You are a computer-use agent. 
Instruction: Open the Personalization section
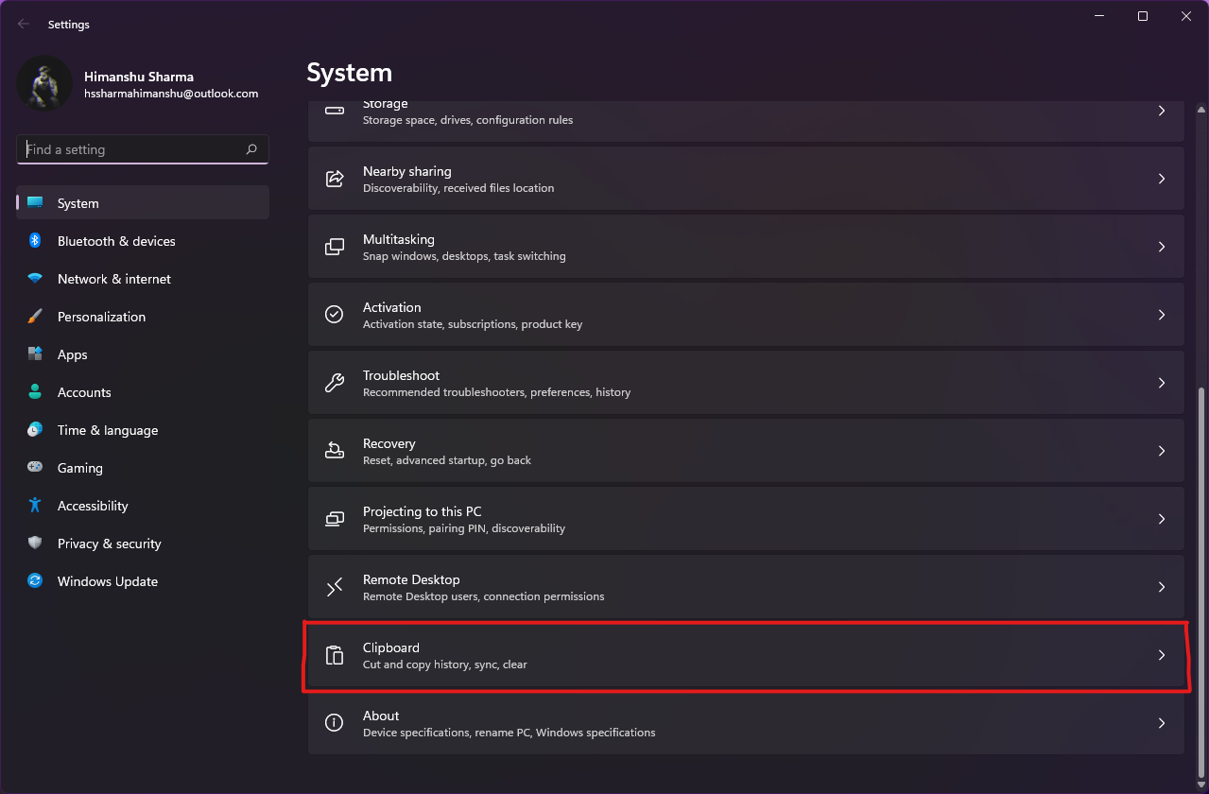click(143, 317)
